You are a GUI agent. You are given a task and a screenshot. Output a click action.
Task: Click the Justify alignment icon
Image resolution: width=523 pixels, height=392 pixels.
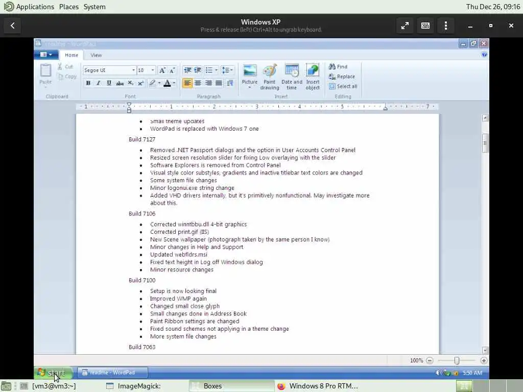click(x=219, y=83)
